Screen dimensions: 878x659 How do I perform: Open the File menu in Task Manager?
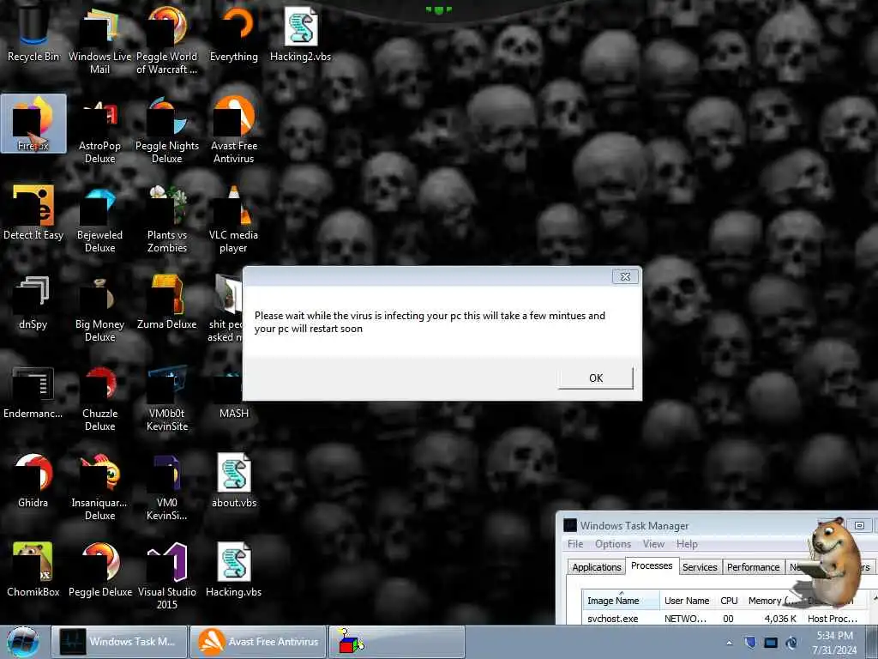tap(575, 544)
